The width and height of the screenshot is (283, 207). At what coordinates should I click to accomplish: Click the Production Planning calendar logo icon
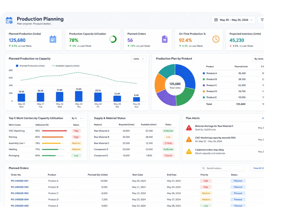pos(9,20)
